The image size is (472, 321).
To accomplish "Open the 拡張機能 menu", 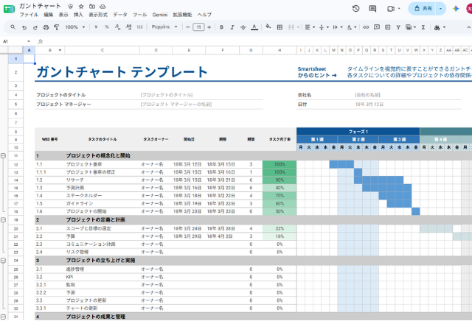I will tap(182, 15).
